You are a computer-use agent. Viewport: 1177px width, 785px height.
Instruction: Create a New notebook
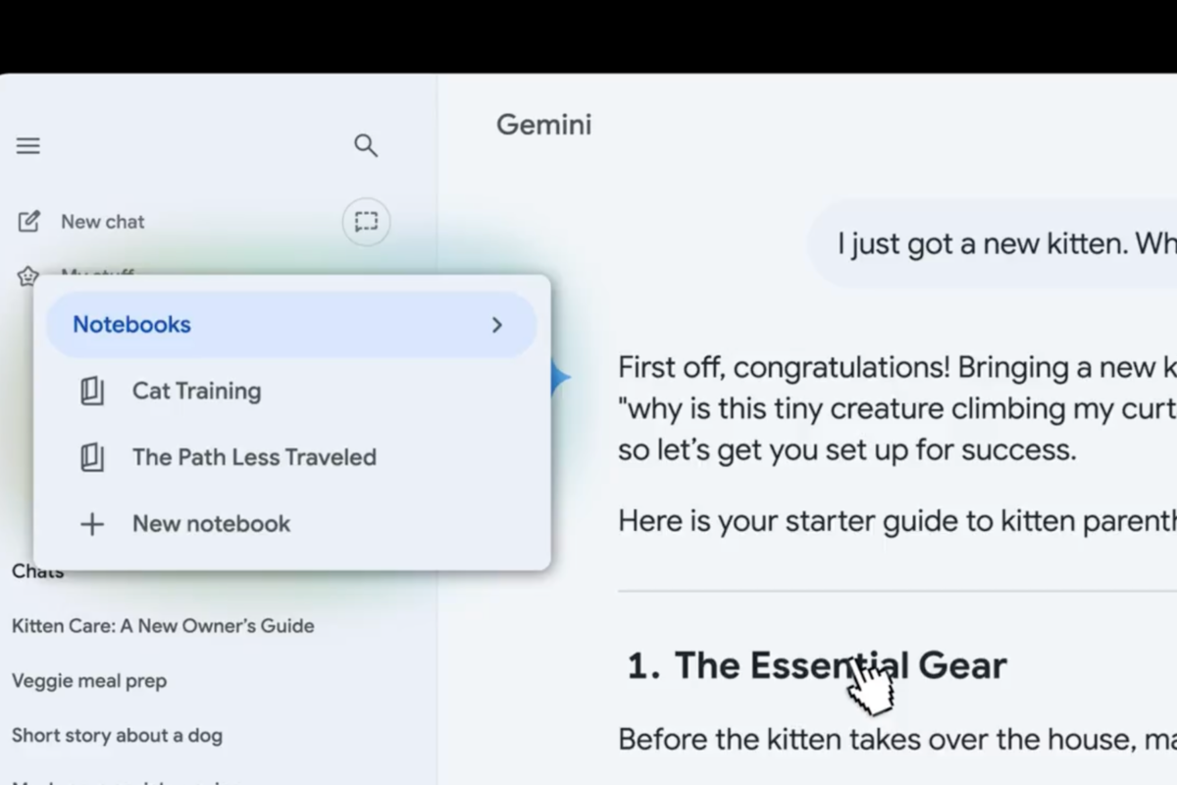211,524
